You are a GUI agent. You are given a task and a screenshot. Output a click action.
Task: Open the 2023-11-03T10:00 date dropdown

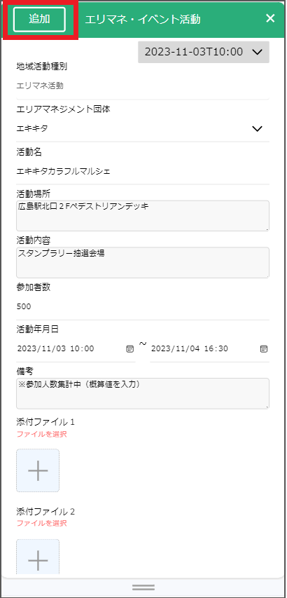tap(204, 52)
